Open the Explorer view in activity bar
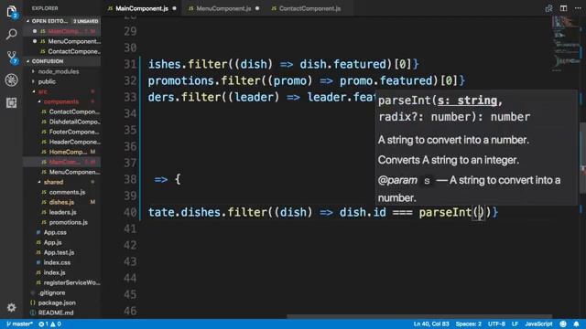The image size is (586, 329). 12,12
